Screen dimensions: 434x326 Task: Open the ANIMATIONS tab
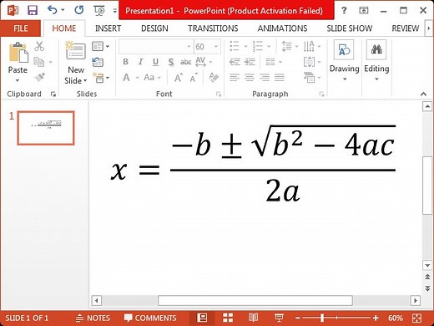point(282,28)
